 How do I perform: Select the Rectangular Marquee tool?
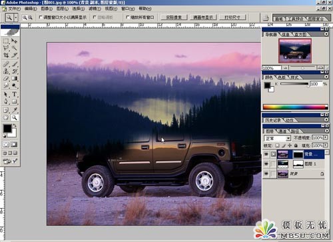[6, 41]
